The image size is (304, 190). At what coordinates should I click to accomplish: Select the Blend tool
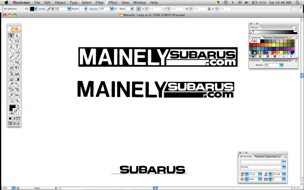click(17, 84)
